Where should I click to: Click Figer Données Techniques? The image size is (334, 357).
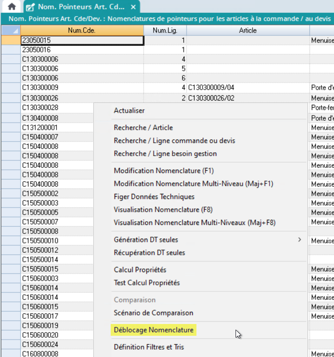(154, 197)
